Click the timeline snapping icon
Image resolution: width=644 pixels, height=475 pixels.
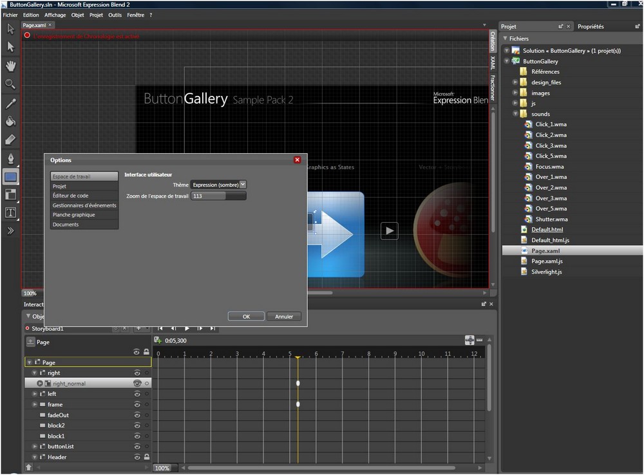tap(469, 340)
